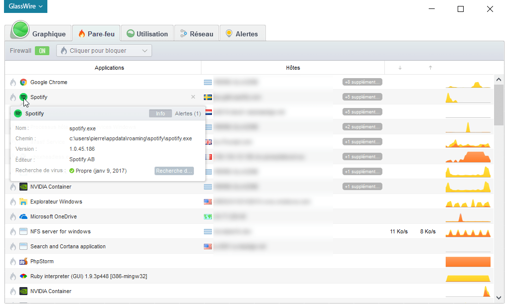Viewport: 509px width, 308px height.
Task: Click the Réseau tab network icon
Action: click(x=184, y=33)
